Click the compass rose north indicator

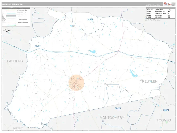coord(7,30)
